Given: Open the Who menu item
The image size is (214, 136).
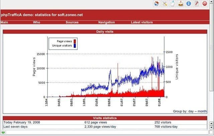Looking at the screenshot, I should (x=36, y=22).
